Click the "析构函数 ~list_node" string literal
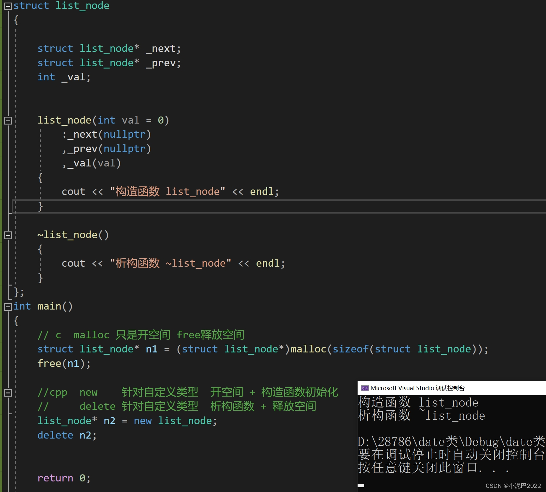 pyautogui.click(x=170, y=263)
